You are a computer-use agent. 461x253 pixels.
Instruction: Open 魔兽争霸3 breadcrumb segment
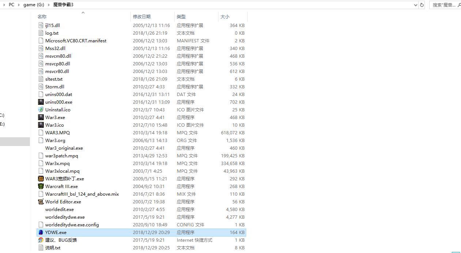click(63, 5)
